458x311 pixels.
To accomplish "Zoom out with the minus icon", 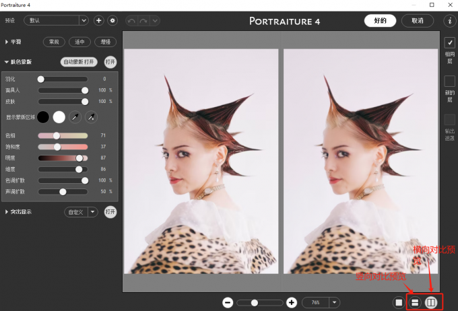I will click(228, 302).
